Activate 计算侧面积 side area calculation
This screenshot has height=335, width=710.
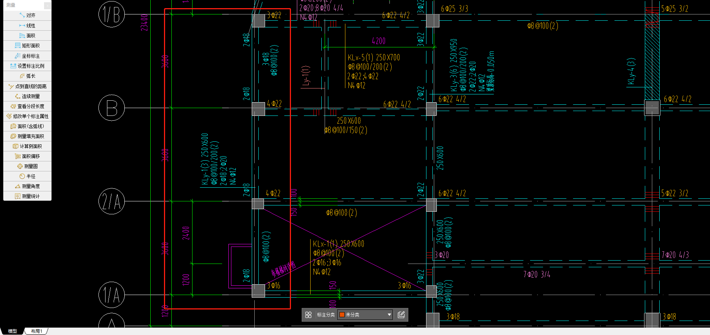click(27, 146)
